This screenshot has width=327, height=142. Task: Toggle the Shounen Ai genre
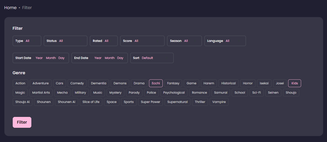pyautogui.click(x=67, y=102)
